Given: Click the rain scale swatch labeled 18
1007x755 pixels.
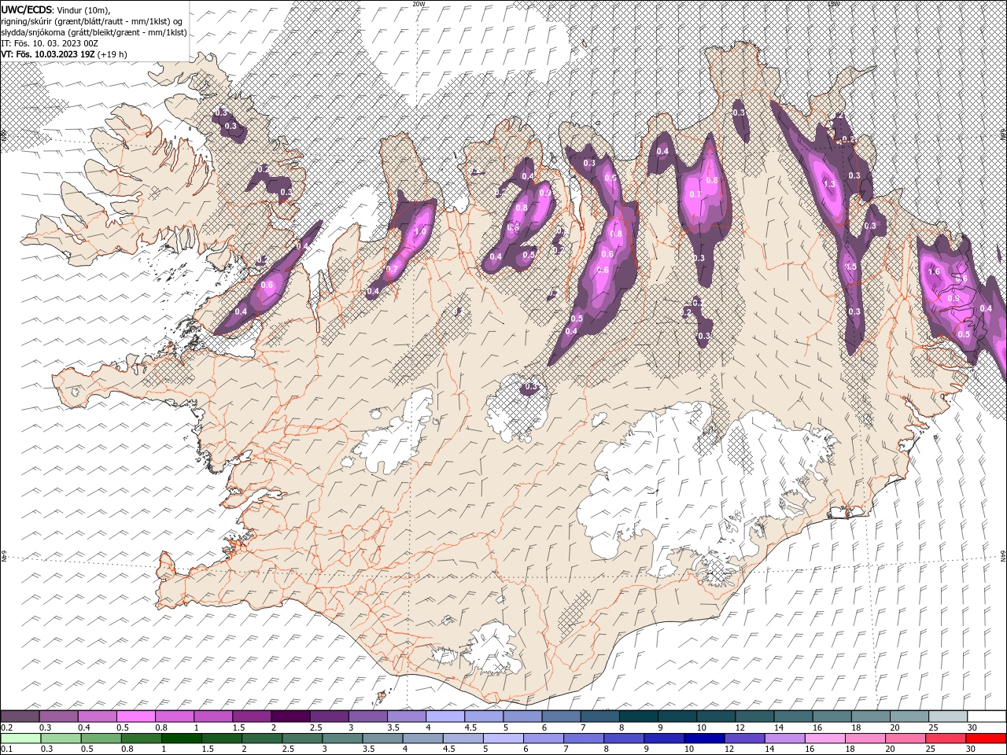Looking at the screenshot, I should (865, 738).
